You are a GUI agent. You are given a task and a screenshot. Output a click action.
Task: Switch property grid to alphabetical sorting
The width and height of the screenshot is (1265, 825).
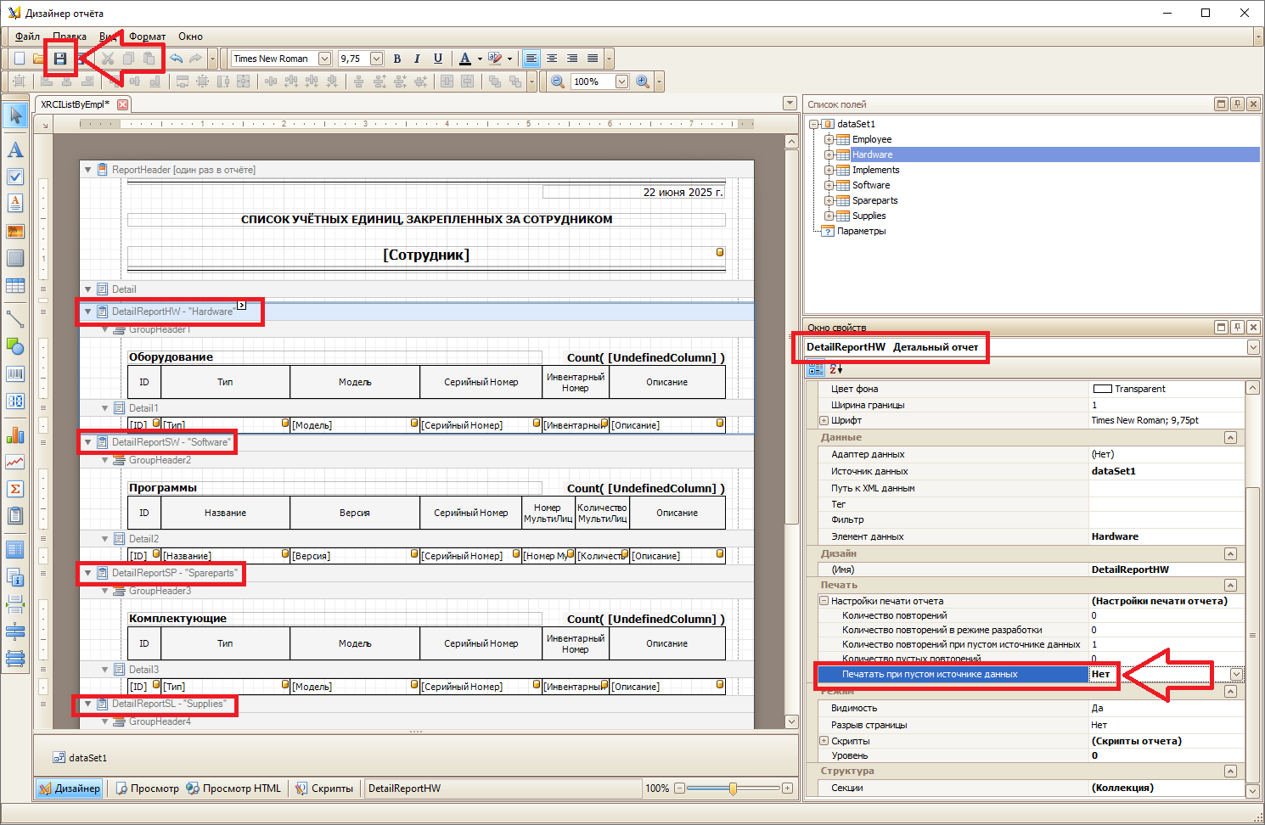tap(835, 369)
